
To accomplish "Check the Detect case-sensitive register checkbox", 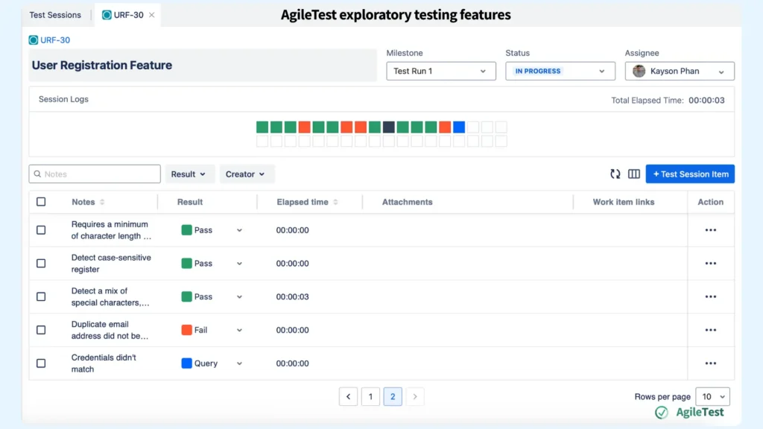I will click(x=41, y=263).
